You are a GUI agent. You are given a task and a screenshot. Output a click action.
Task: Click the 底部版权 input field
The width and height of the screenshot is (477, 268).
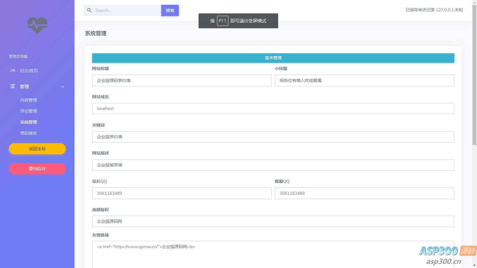(x=273, y=222)
